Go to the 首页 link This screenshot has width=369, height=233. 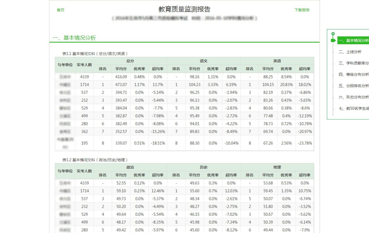pos(60,10)
